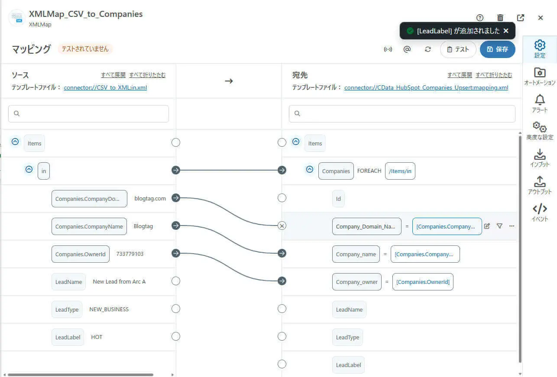The height and width of the screenshot is (377, 557).
Task: Click the trash delete connector icon
Action: [x=500, y=18]
